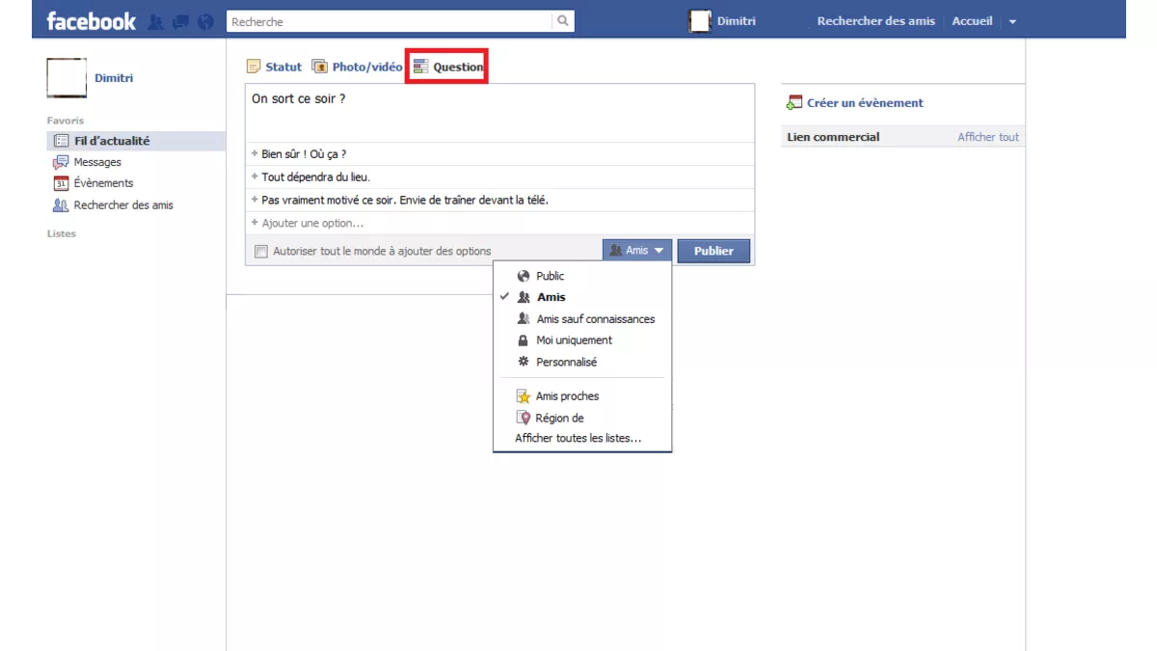Open Accueil link in top bar
The image size is (1157, 651).
point(972,21)
